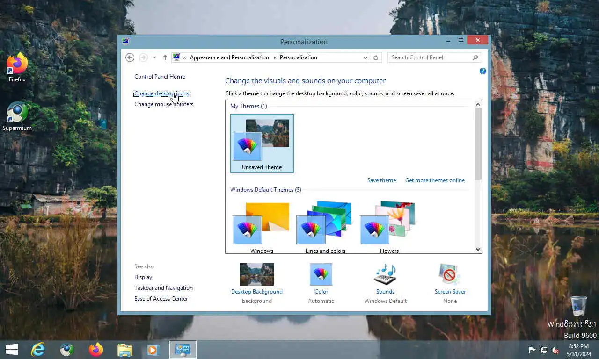The image size is (599, 359).
Task: Click the disabled Forward arrow button
Action: pos(143,57)
